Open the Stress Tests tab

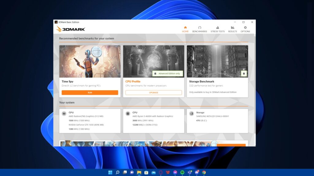pos(217,29)
